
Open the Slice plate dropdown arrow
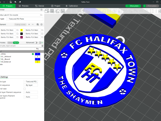[x=127, y=6]
